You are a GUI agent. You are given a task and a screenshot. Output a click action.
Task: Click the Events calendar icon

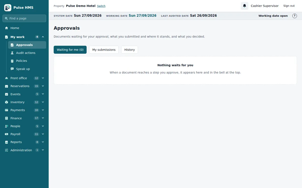pyautogui.click(x=7, y=94)
